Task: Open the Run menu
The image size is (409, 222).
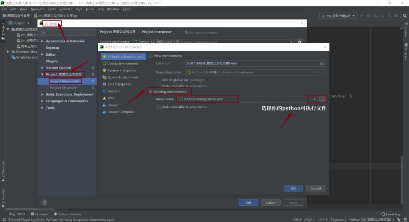Action: click(79, 9)
